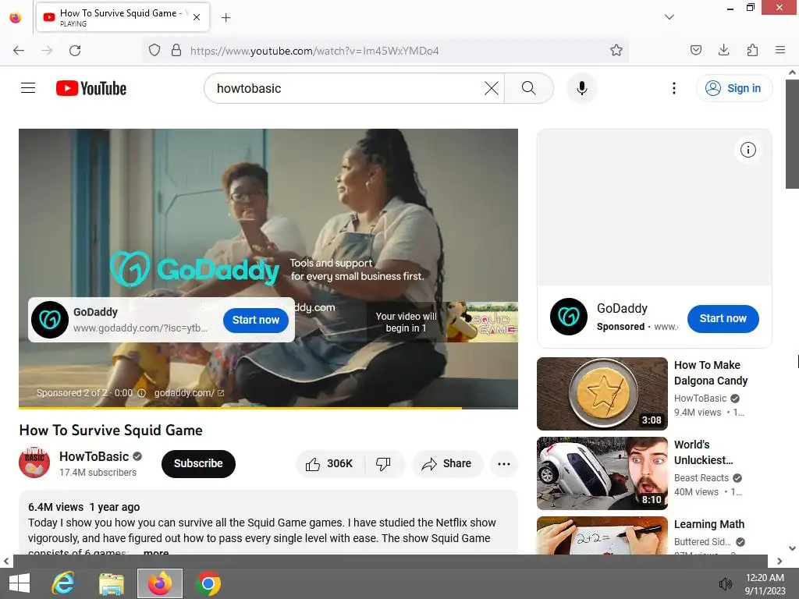Click the sidebar GoDaddy ad round logo
799x599 pixels.
(x=569, y=317)
